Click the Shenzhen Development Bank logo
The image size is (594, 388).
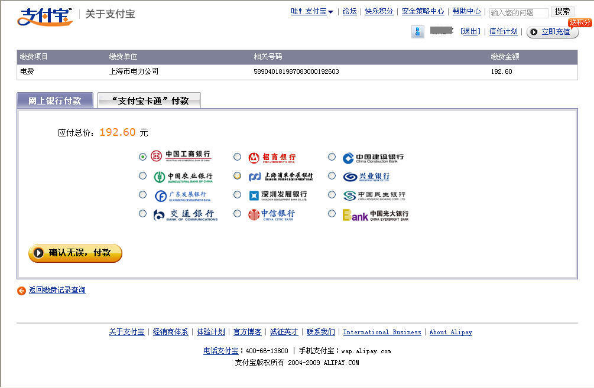tap(278, 195)
